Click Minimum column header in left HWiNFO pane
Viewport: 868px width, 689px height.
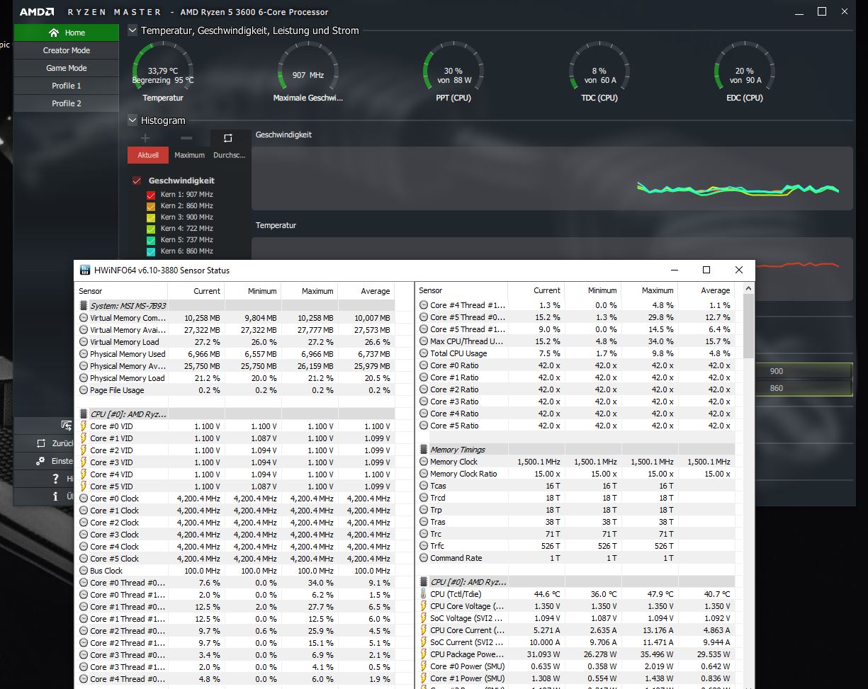point(252,291)
